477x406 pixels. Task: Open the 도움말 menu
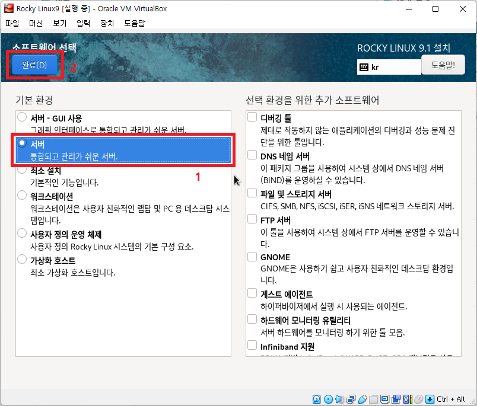tap(135, 23)
